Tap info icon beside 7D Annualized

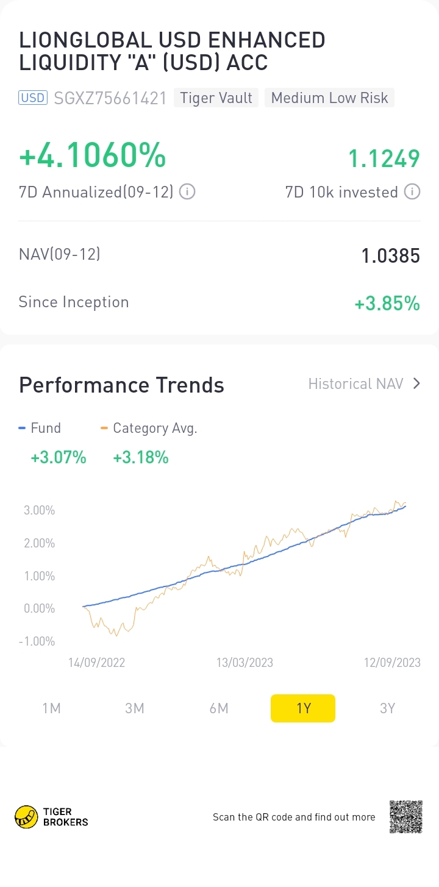[x=187, y=192]
